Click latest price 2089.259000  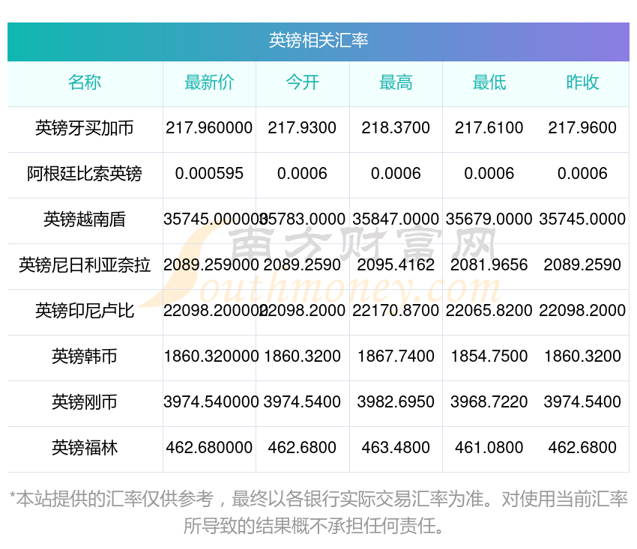click(211, 265)
